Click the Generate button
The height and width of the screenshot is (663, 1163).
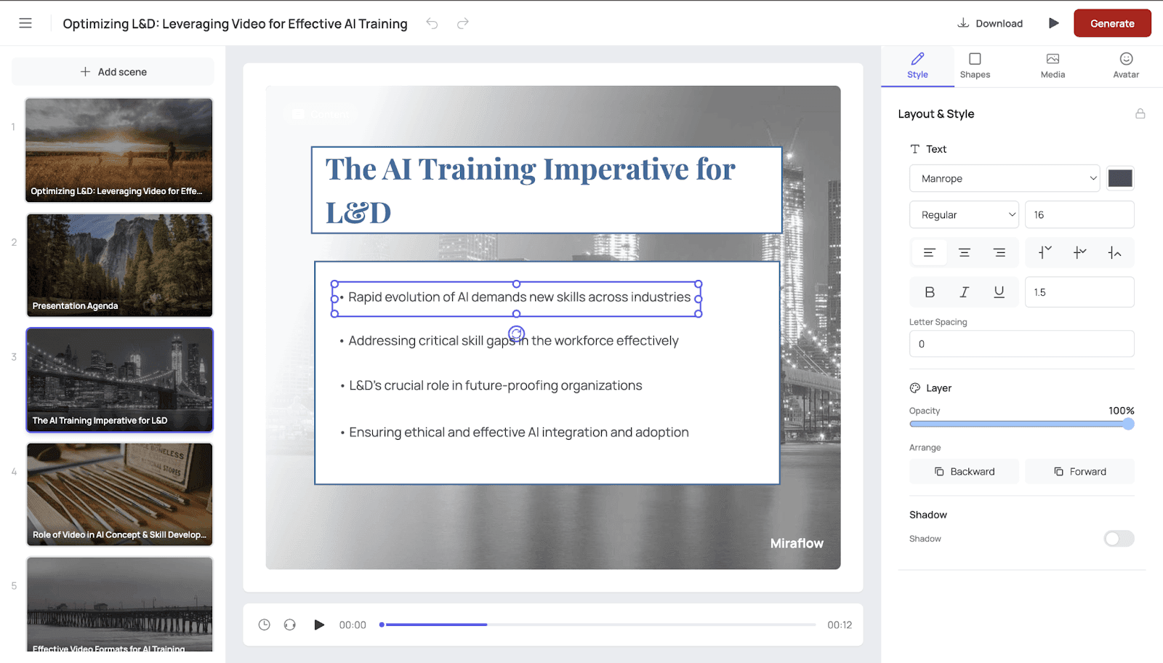[1112, 23]
